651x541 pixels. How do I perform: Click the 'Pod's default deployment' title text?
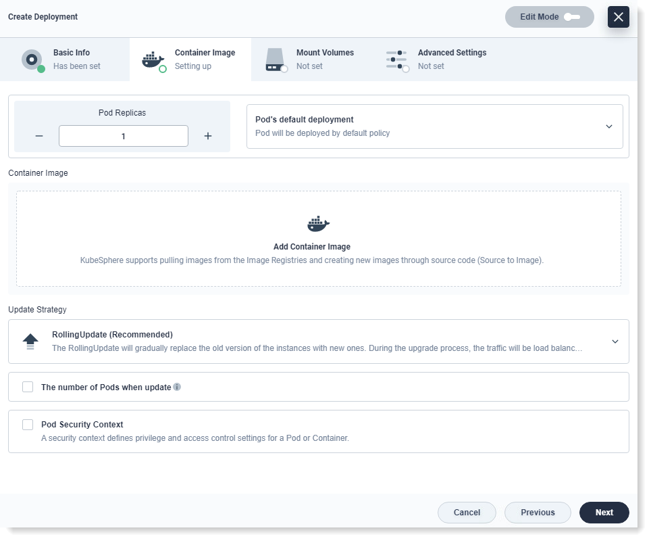coord(305,120)
